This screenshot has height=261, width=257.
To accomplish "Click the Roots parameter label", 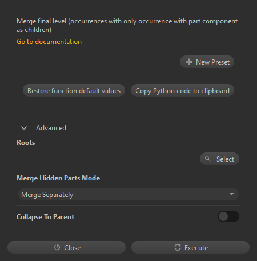I will 26,143.
